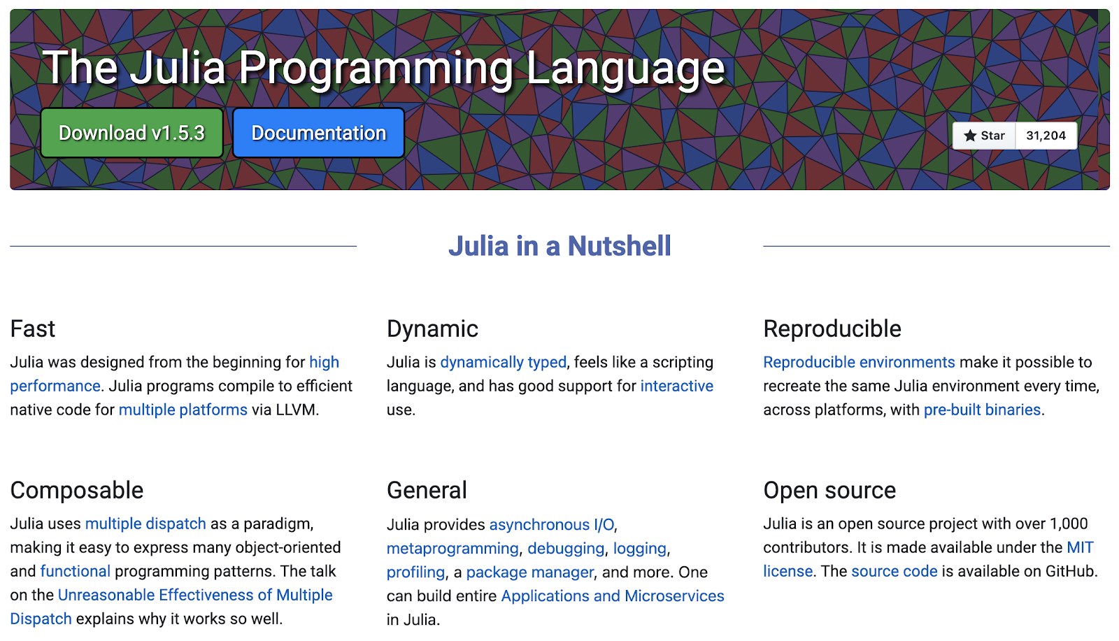Open the 'asynchronous I/O' link

click(x=552, y=524)
